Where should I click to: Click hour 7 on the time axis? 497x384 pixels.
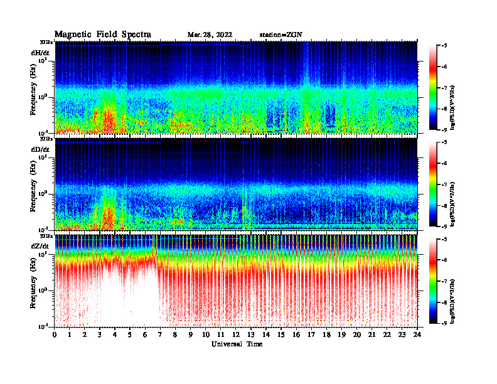pos(161,335)
